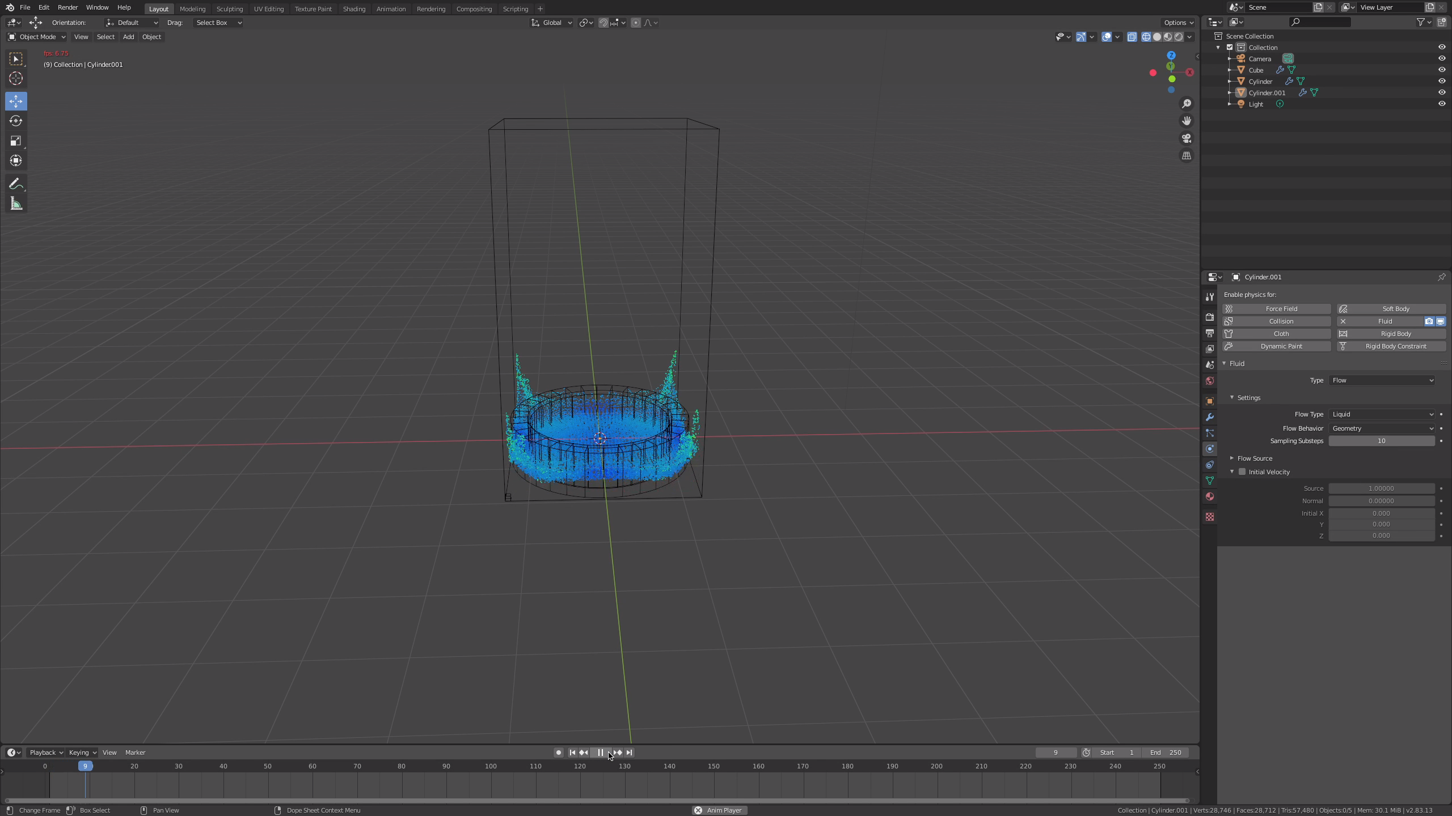Click the 3D Cursor tool
The image size is (1452, 816).
[x=16, y=79]
